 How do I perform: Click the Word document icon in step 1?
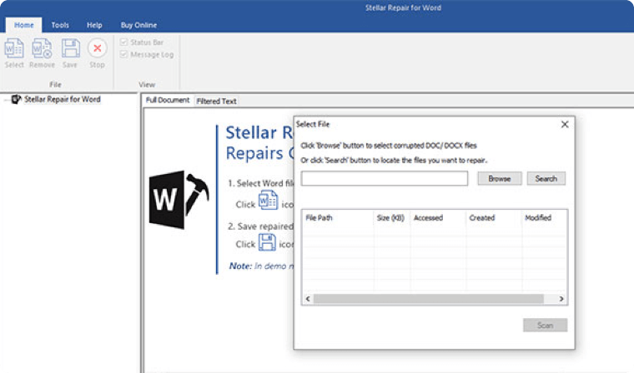click(x=268, y=202)
